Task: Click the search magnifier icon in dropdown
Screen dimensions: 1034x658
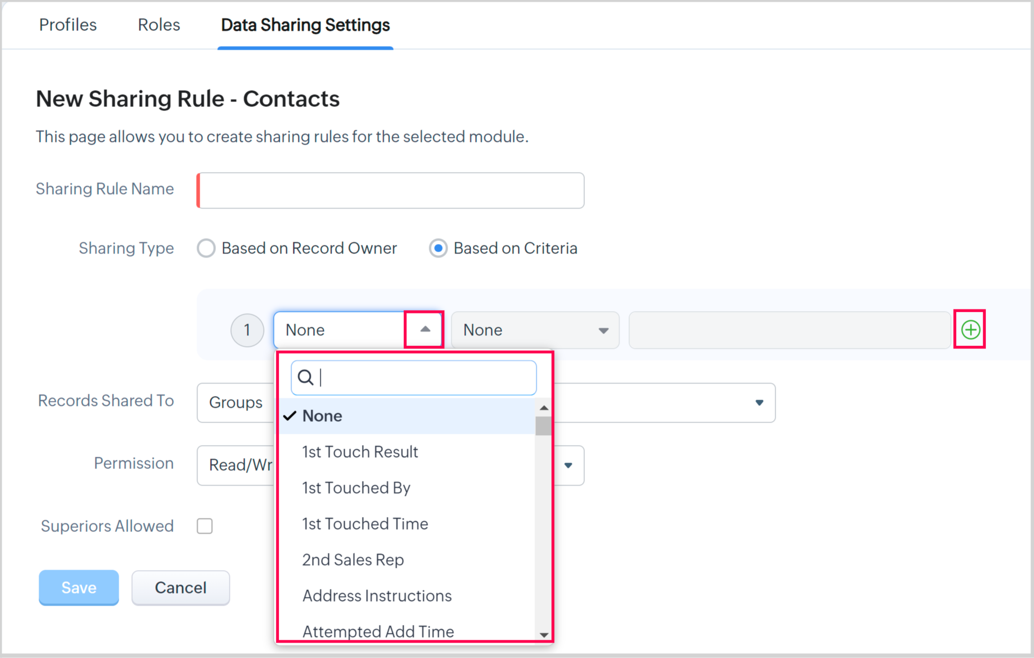Action: tap(306, 378)
